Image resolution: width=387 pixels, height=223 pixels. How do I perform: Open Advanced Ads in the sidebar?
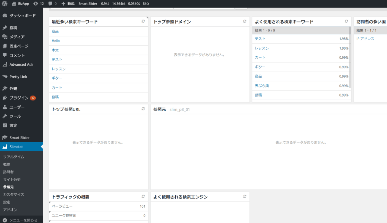[x=21, y=64]
